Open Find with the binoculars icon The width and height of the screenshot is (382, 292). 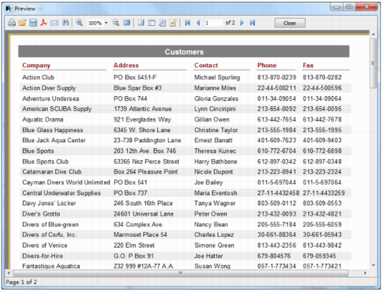coord(65,23)
